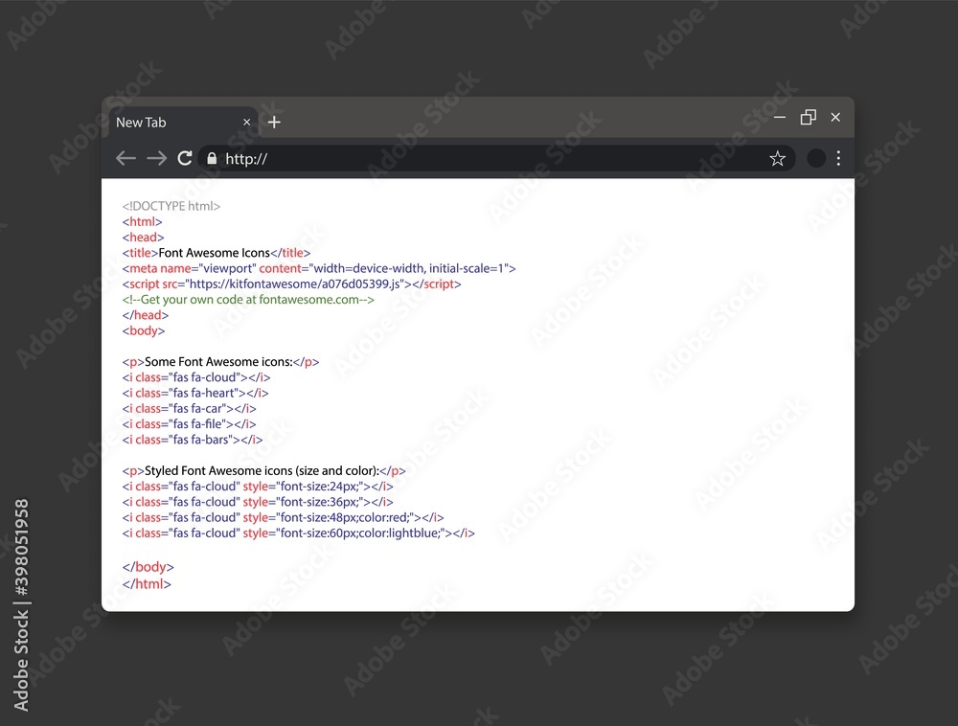Click the <!DOCTYPE html> line
958x726 pixels.
pyautogui.click(x=171, y=206)
